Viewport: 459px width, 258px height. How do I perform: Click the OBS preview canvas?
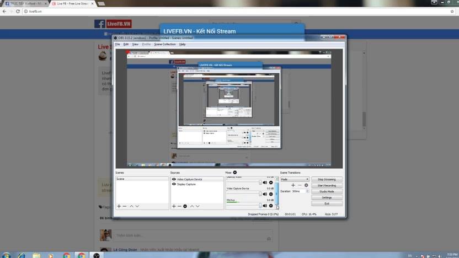tap(229, 109)
